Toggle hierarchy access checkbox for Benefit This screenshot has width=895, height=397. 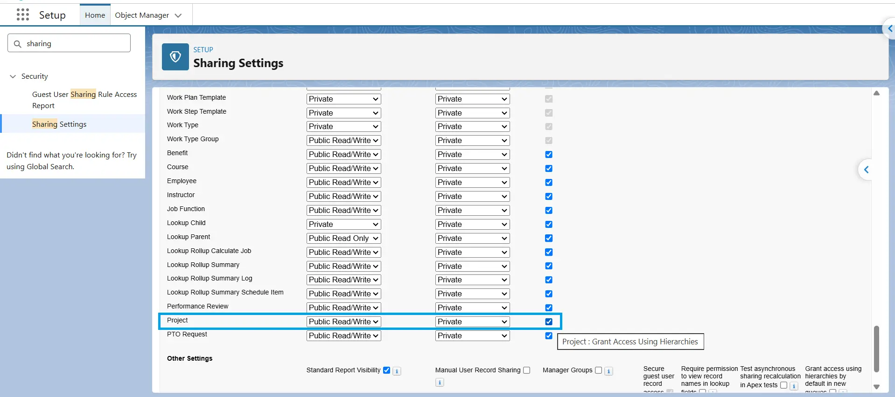coord(549,154)
